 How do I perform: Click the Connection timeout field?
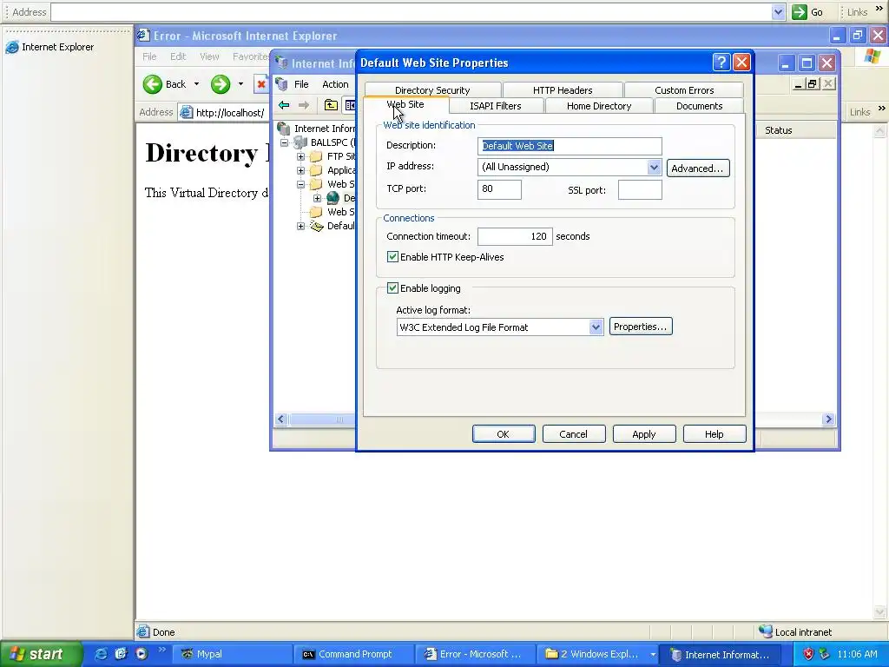click(x=515, y=236)
